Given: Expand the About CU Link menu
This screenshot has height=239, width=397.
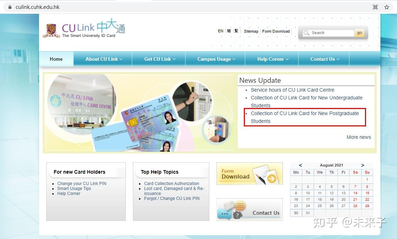Looking at the screenshot, I should pyautogui.click(x=104, y=59).
